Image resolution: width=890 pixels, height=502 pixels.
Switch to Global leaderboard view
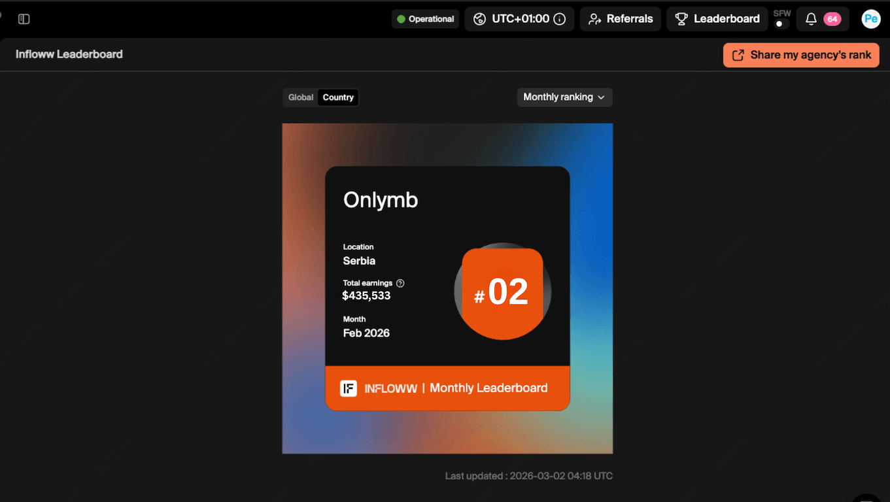click(x=301, y=97)
